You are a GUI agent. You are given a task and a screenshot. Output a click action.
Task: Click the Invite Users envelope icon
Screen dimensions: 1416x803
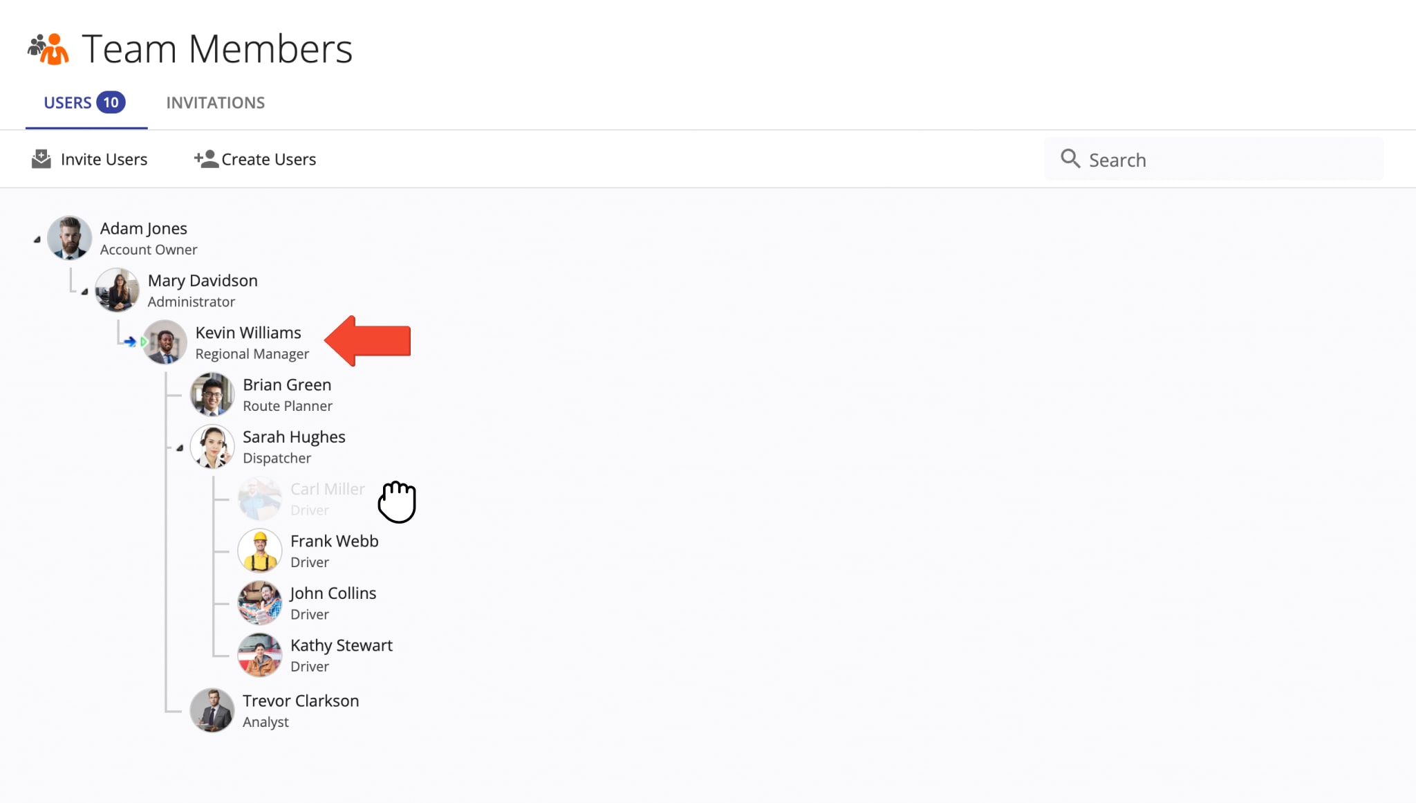pos(41,159)
